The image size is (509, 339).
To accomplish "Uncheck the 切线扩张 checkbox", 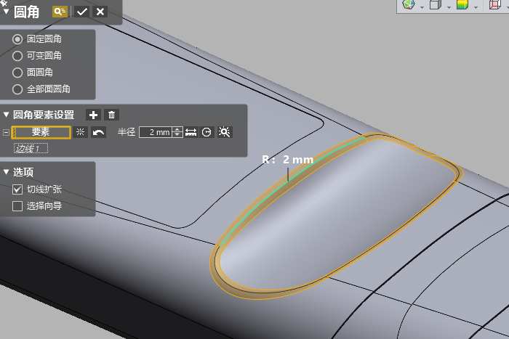I will 18,189.
